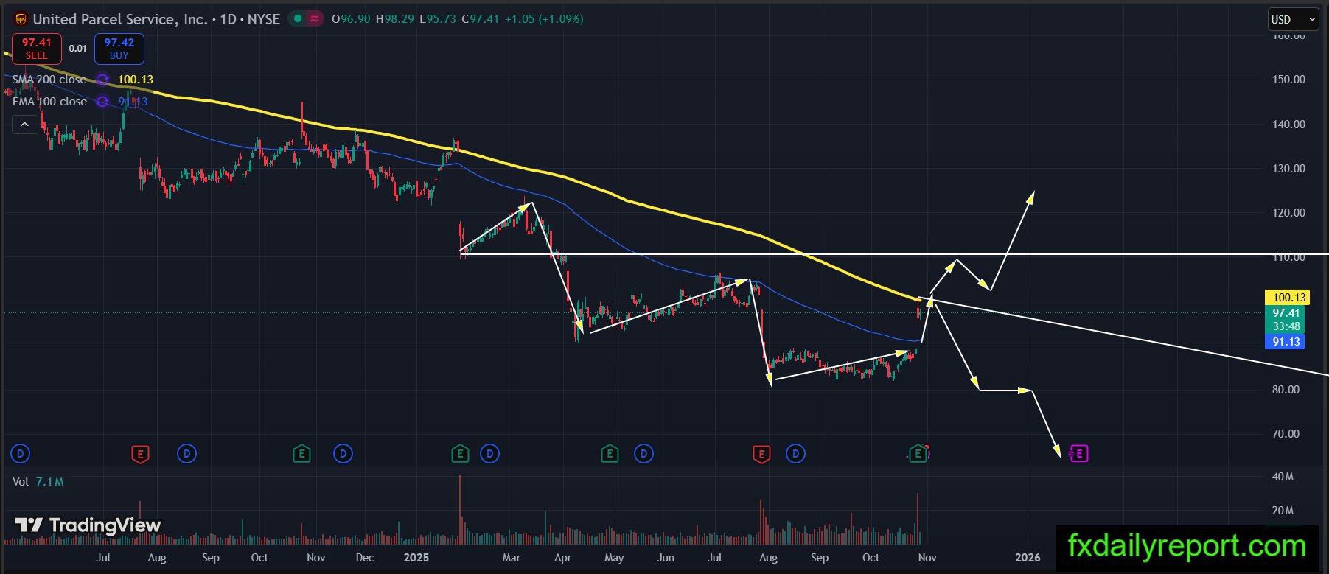Click the 0.01 spread between Sell and Buy

77,49
